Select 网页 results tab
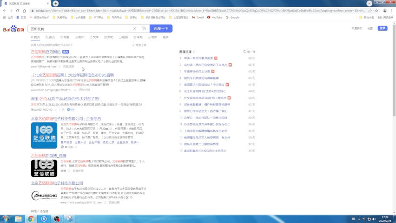 click(x=36, y=37)
